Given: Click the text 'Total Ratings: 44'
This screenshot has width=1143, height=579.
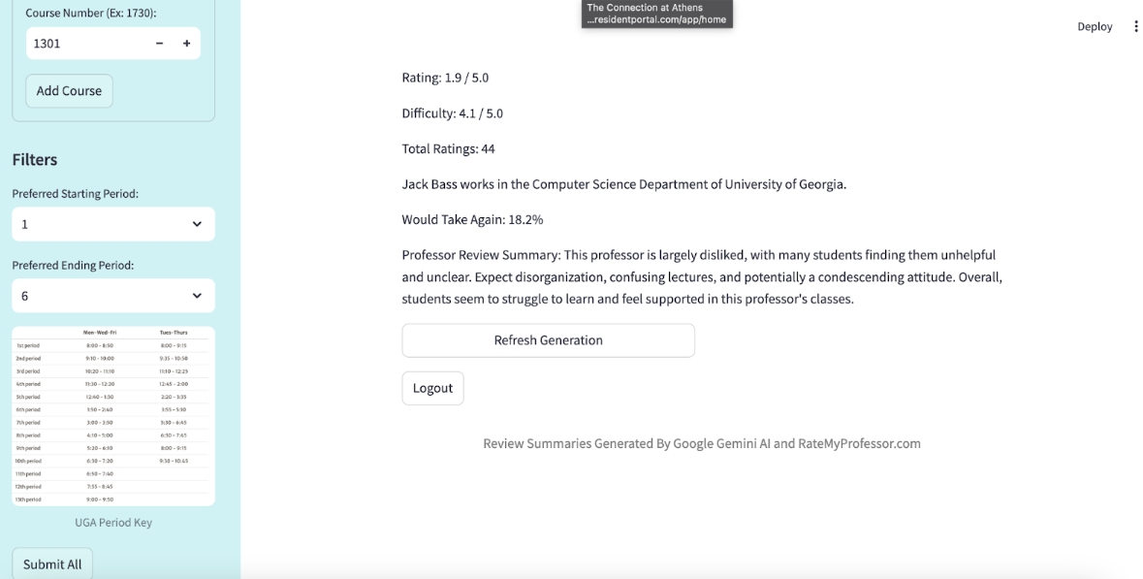Looking at the screenshot, I should tap(448, 148).
